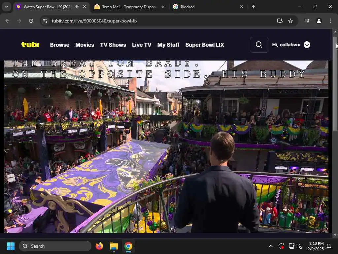Restore down the Chrome window
This screenshot has width=338, height=254.
315,7
